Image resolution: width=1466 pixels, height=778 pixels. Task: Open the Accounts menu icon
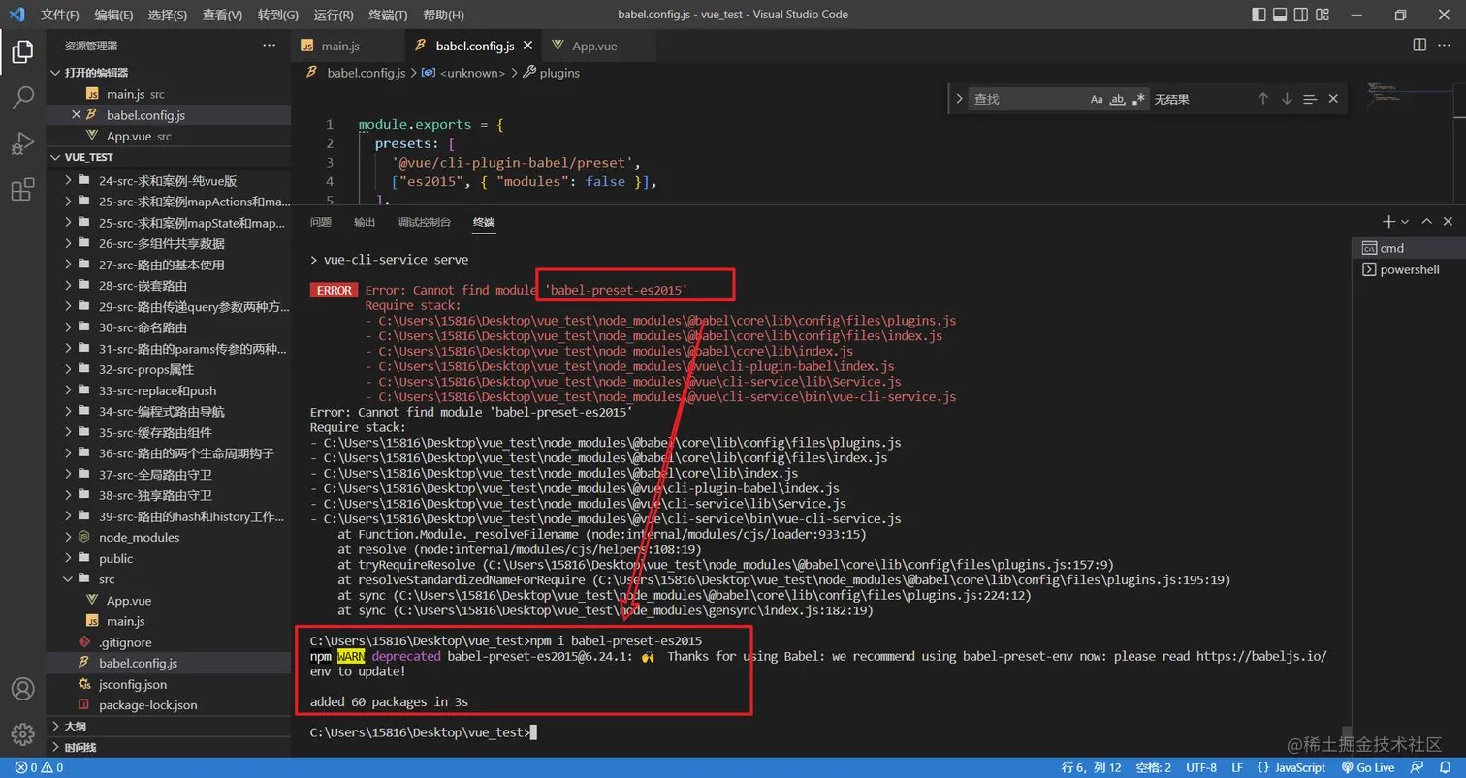click(22, 689)
